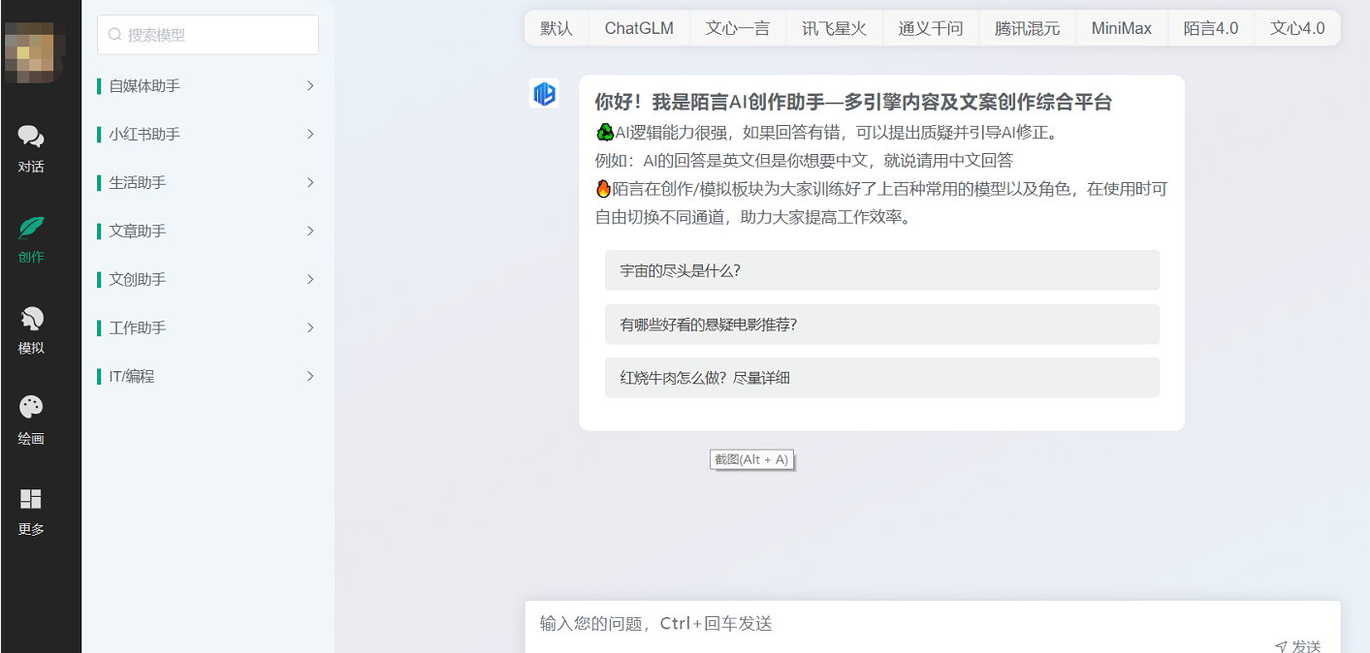This screenshot has height=653, width=1370.
Task: Click the 自媒体助手 category label
Action: point(144,85)
